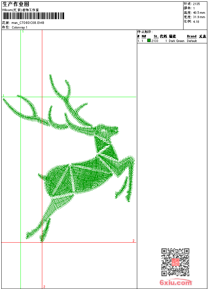
Task: Click the Dark Green color swatch
Action: tap(149, 41)
